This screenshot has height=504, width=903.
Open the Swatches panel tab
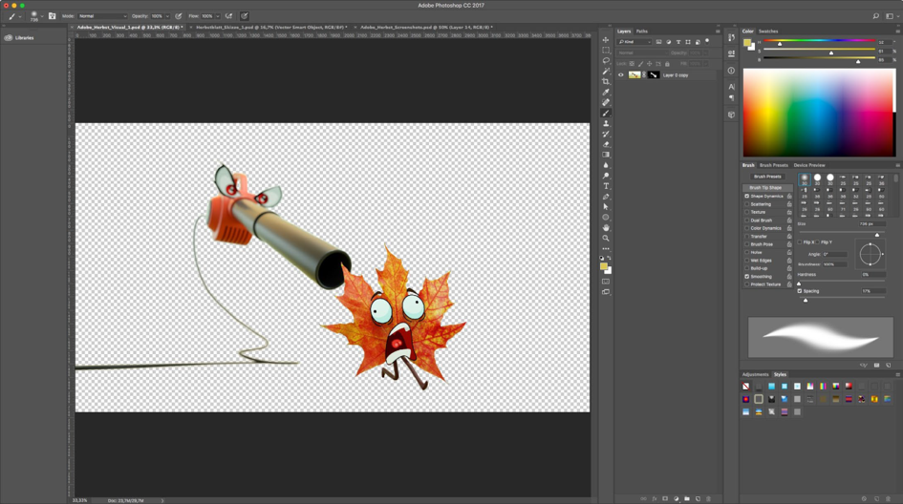(x=768, y=31)
